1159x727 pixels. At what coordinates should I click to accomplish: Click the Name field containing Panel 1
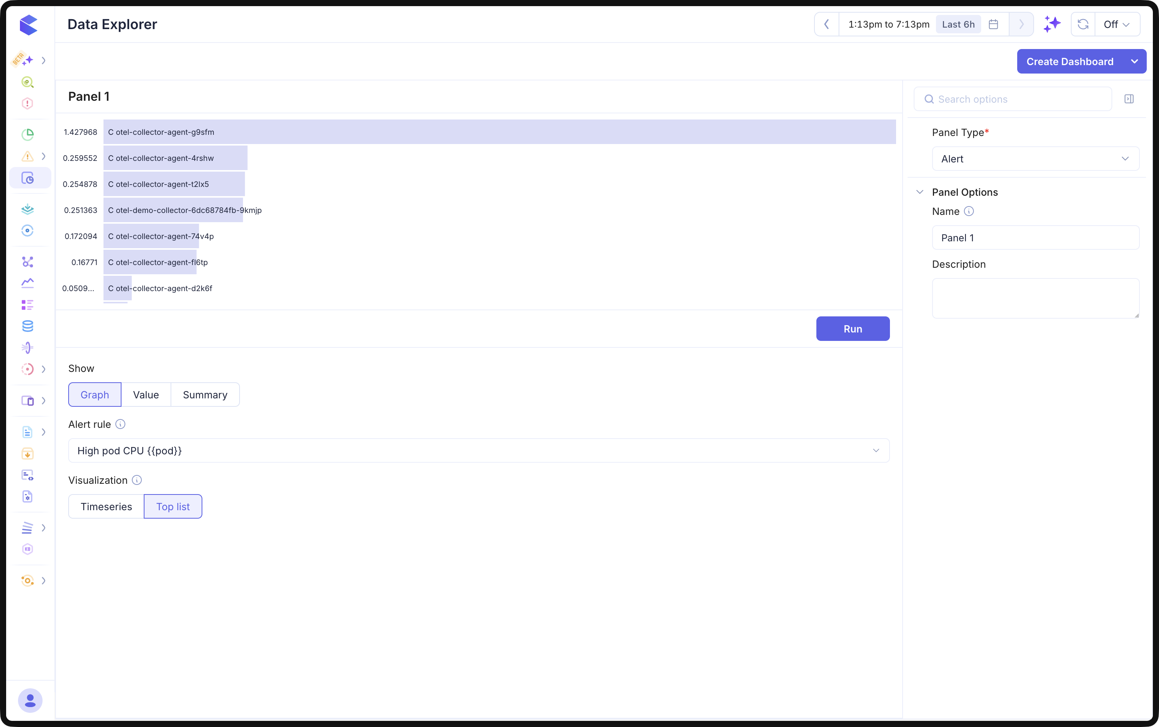(x=1035, y=237)
